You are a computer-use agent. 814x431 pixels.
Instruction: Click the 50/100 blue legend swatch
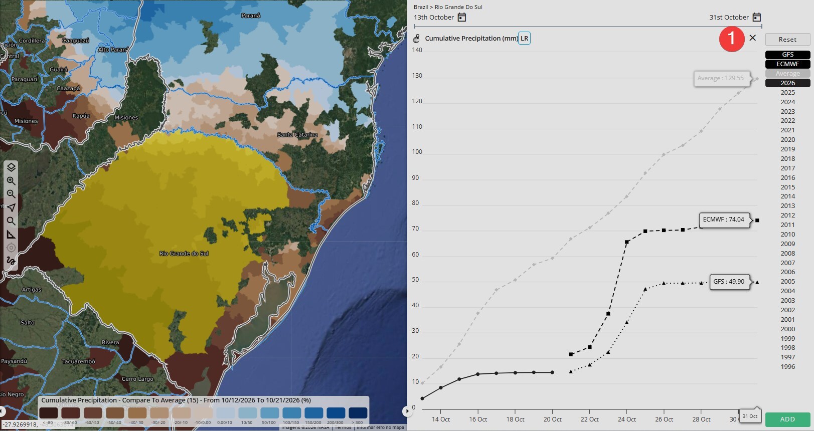coord(269,413)
